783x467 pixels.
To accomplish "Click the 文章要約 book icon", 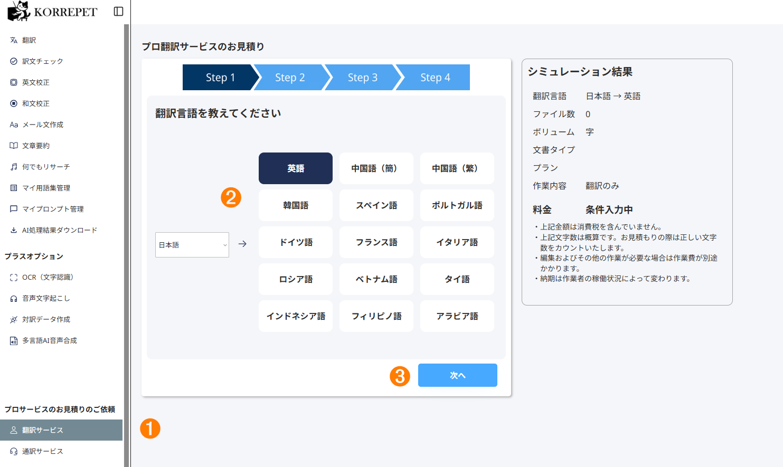I will click(x=14, y=146).
